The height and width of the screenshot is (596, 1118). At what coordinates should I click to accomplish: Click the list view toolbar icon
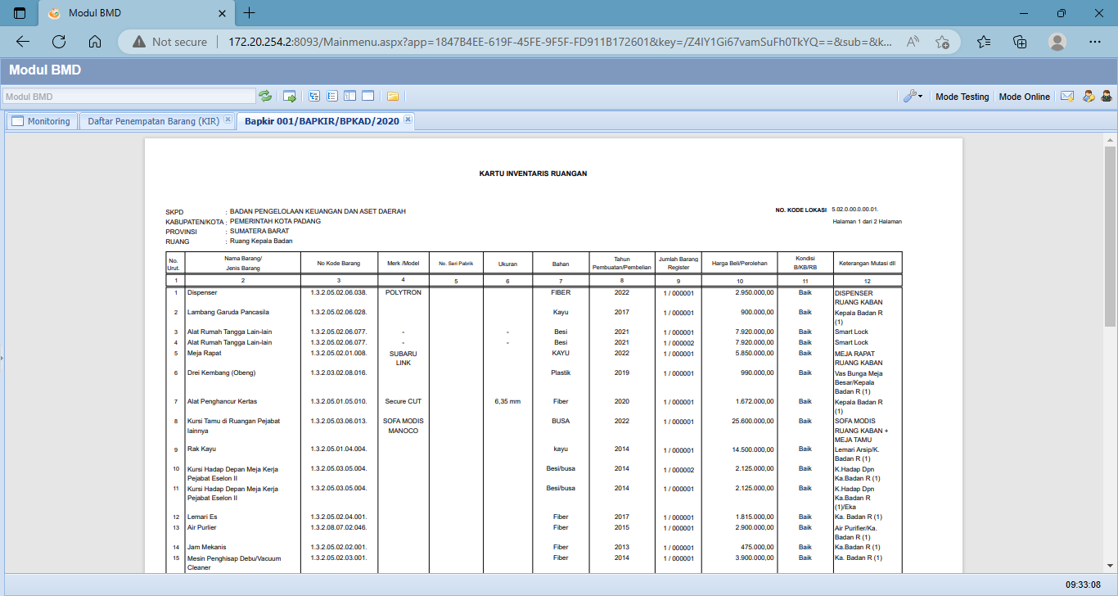click(332, 97)
